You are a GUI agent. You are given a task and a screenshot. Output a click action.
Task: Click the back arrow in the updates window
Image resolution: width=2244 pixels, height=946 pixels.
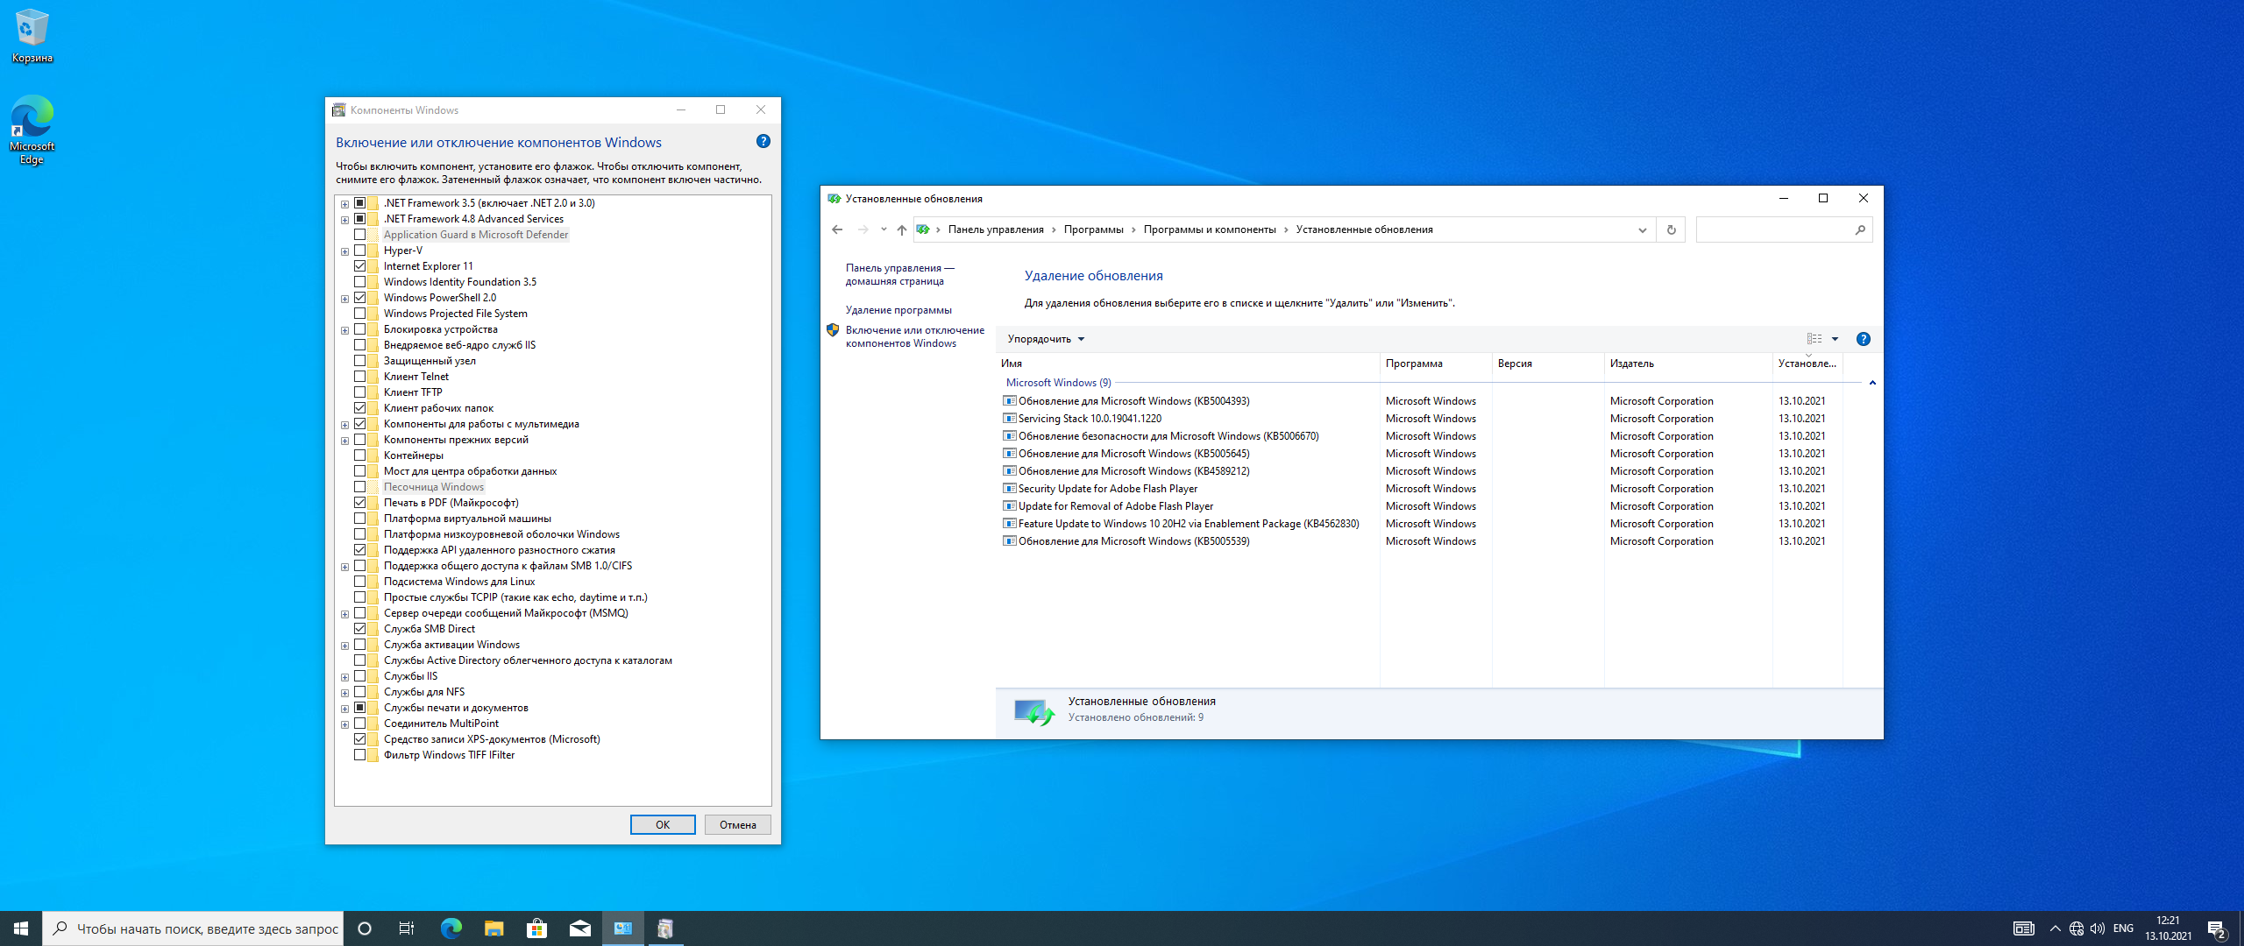837,229
